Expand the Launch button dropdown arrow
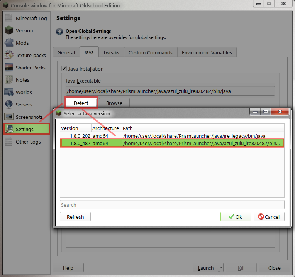This screenshot has height=277, width=295. tap(221, 267)
